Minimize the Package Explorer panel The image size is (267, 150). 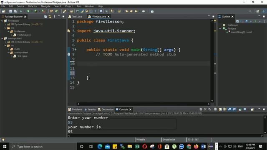[x=59, y=16]
